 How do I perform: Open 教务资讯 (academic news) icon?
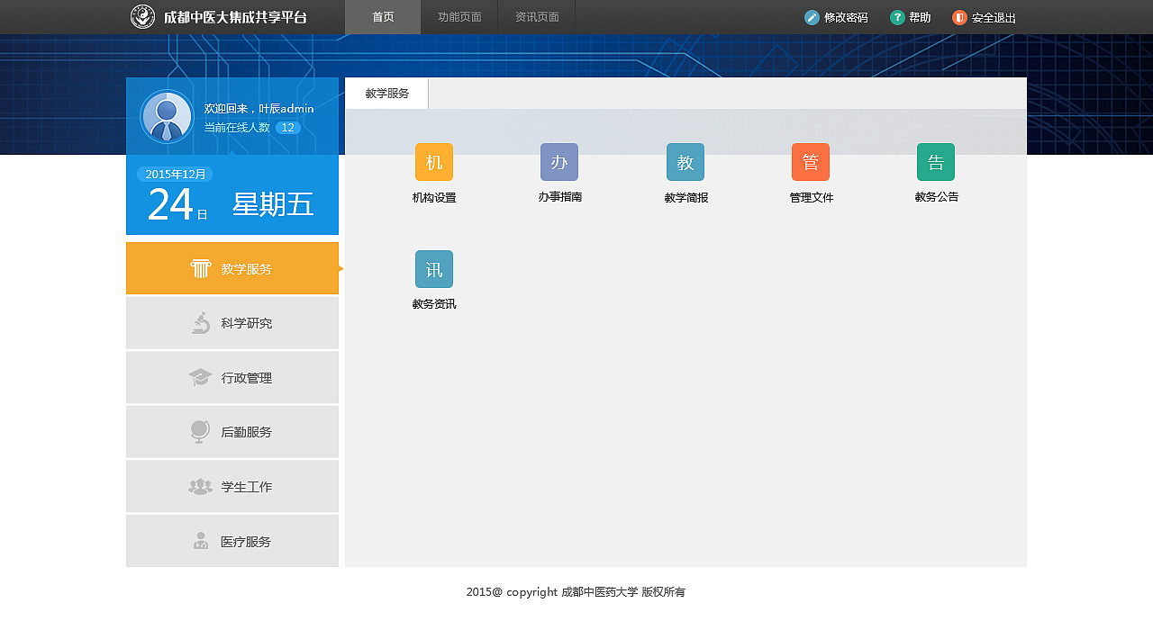tap(433, 268)
